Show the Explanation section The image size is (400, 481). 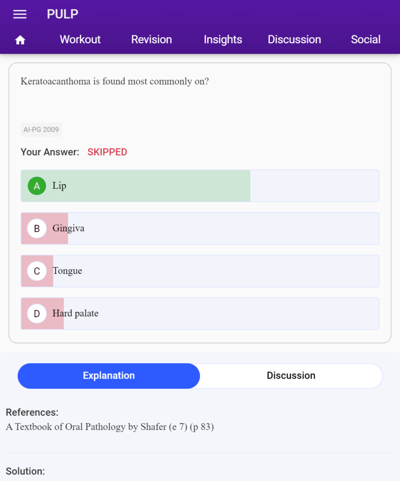pyautogui.click(x=109, y=376)
